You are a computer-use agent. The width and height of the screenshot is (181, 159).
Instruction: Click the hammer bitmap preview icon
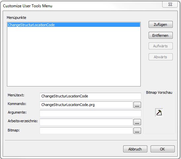point(159,112)
